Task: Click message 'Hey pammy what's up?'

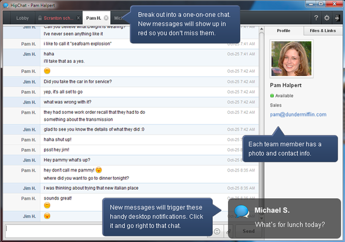Action: click(67, 160)
